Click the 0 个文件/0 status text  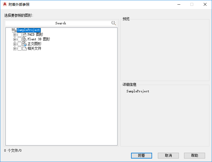pyautogui.click(x=13, y=150)
